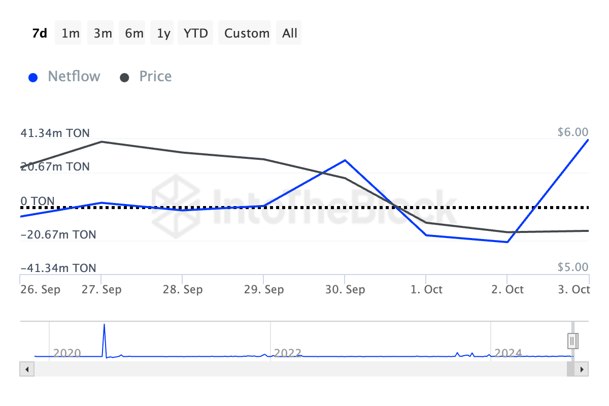Select the 30. Sep Netflow peak point
Screen dimensions: 609x406
tap(345, 160)
